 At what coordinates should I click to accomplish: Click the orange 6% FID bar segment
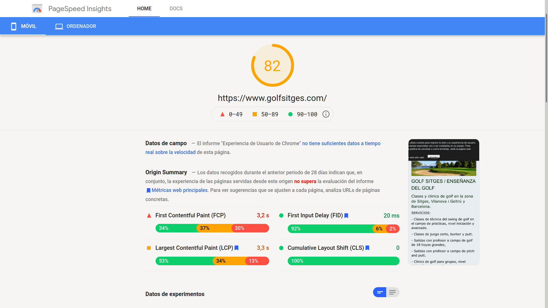click(379, 229)
